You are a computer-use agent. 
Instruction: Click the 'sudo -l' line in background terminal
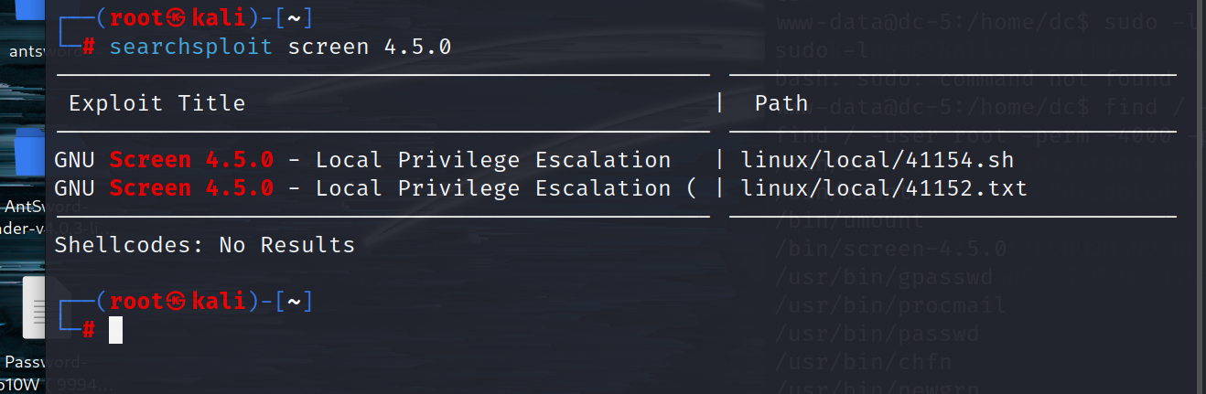pos(822,50)
